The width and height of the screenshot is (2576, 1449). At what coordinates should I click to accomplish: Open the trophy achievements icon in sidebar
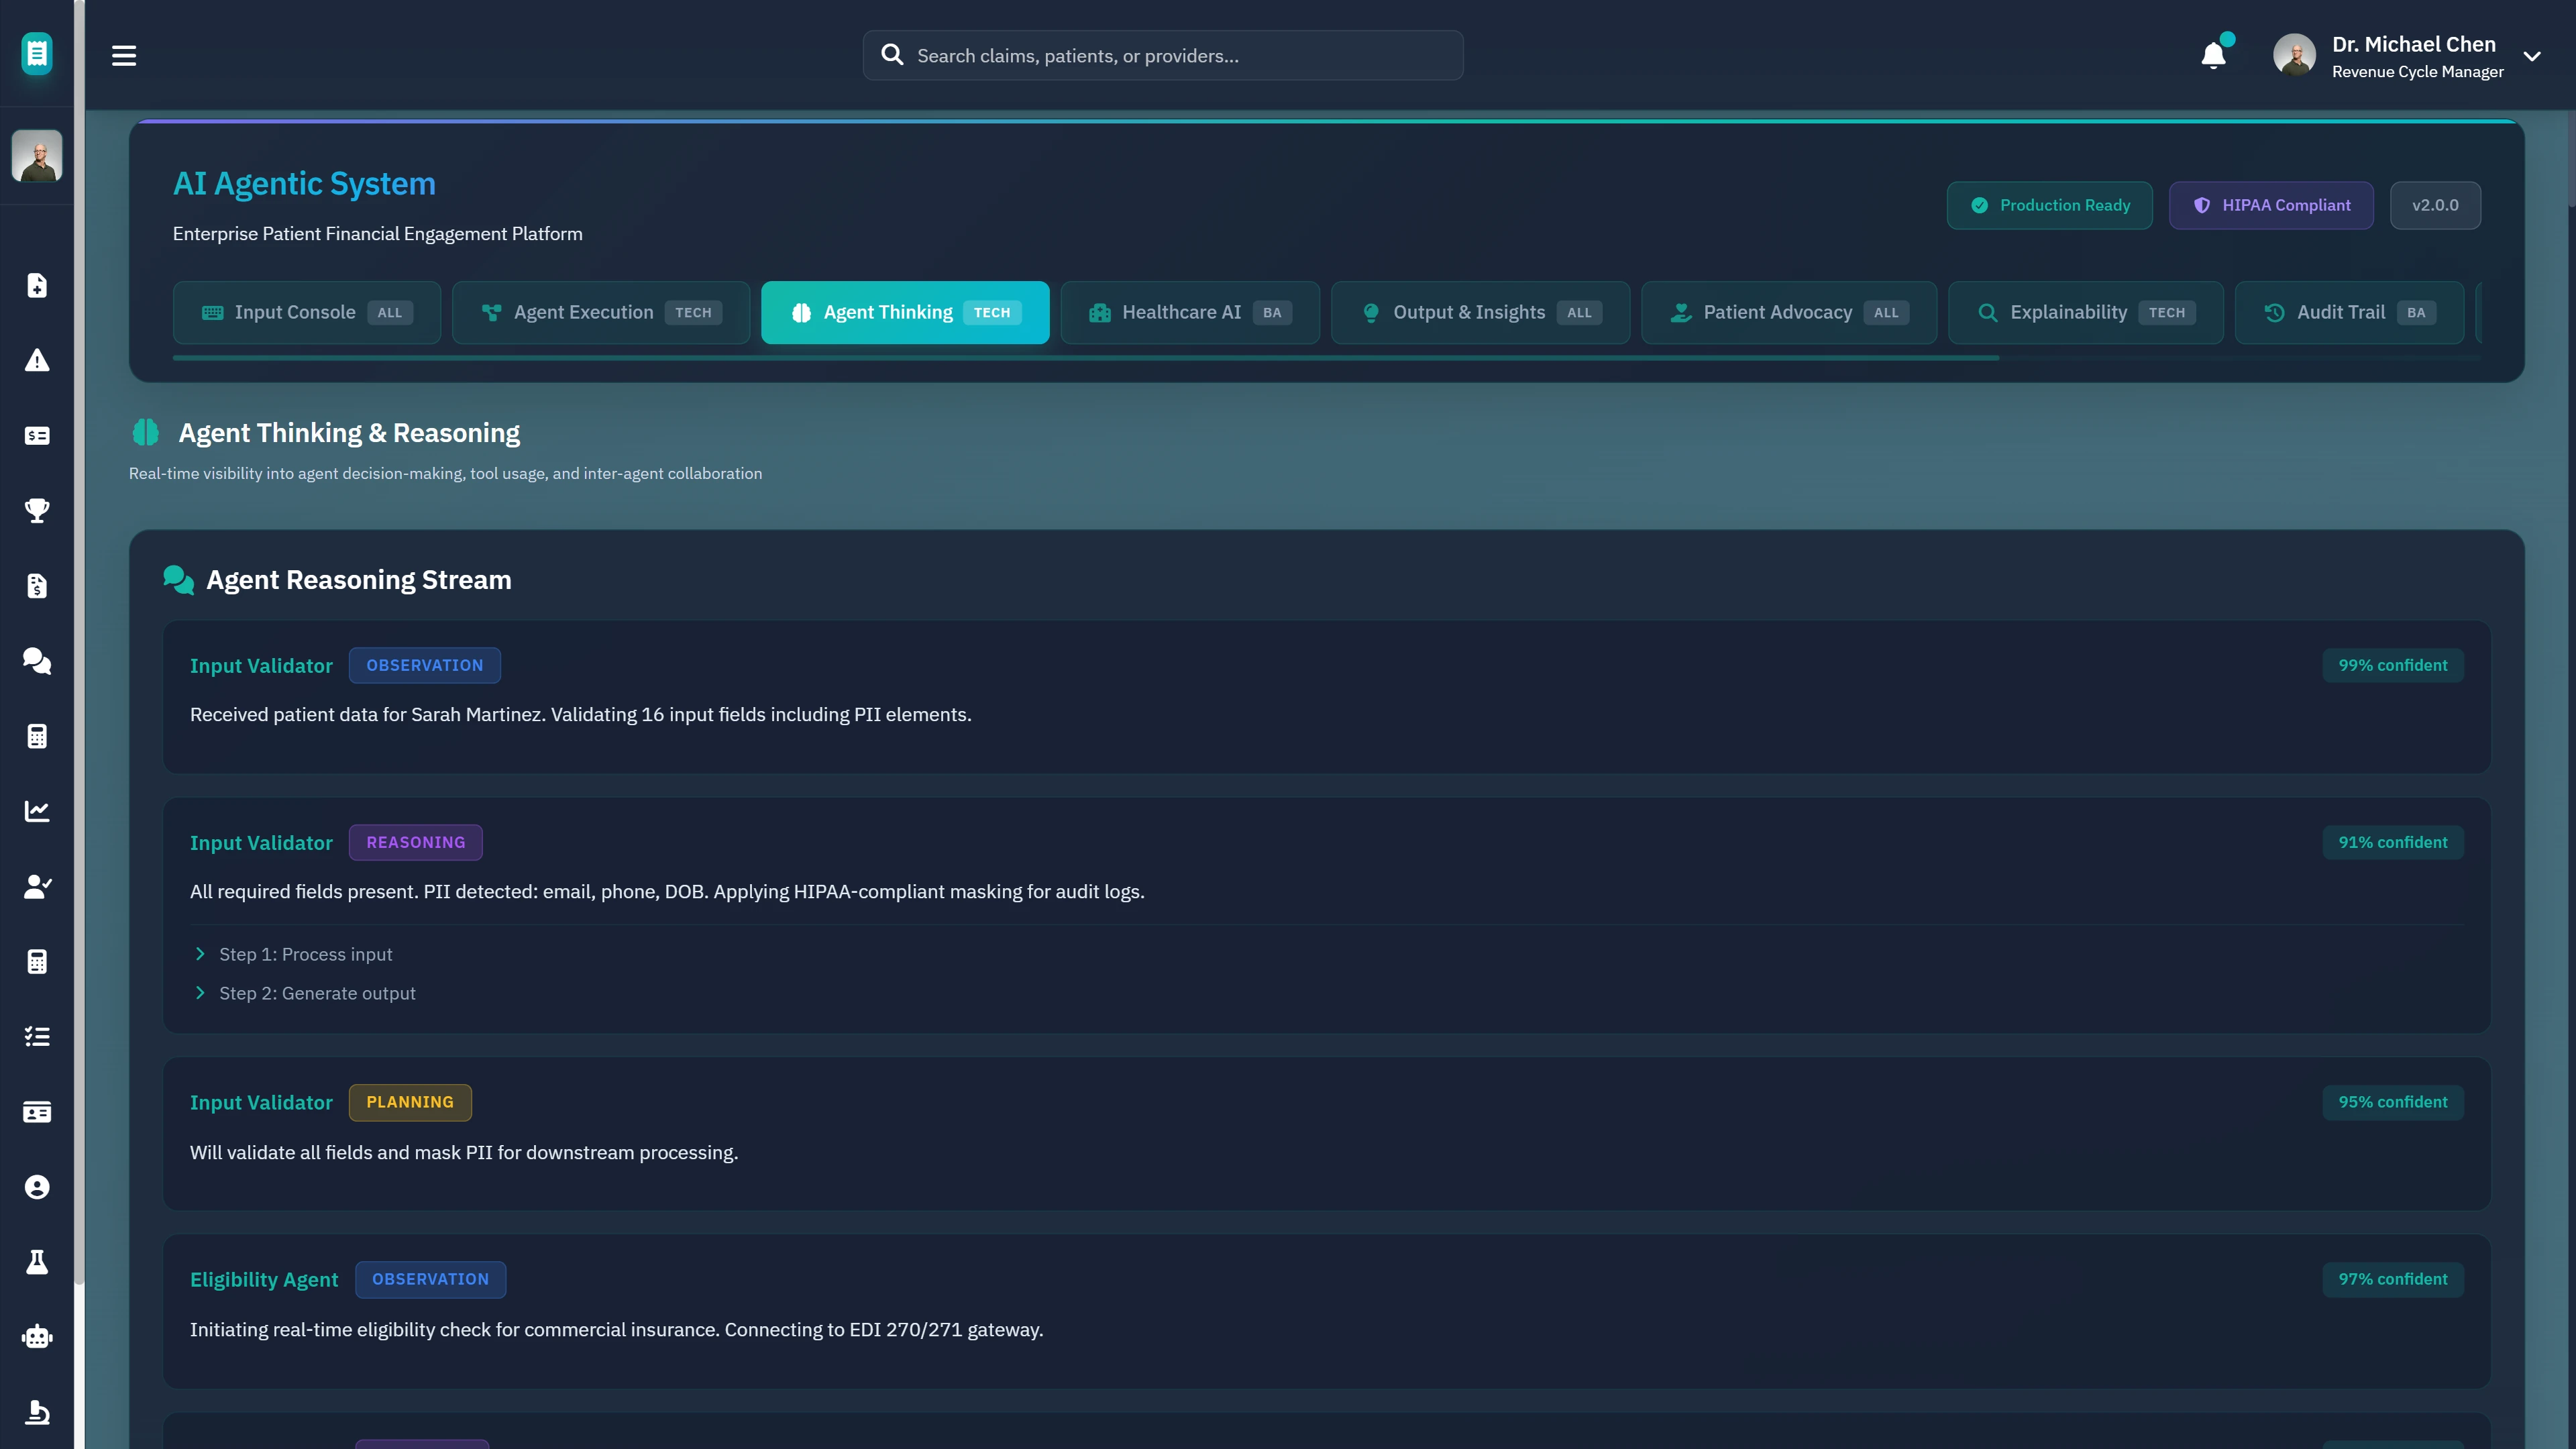pyautogui.click(x=37, y=511)
